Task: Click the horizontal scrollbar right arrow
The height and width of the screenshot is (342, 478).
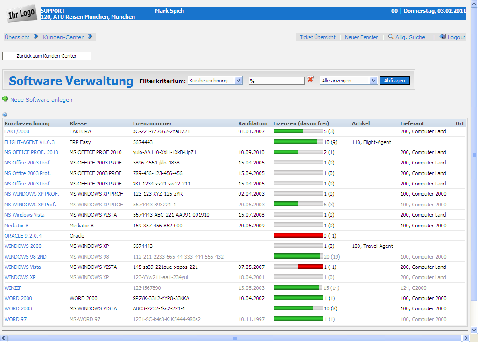Action: point(466,338)
